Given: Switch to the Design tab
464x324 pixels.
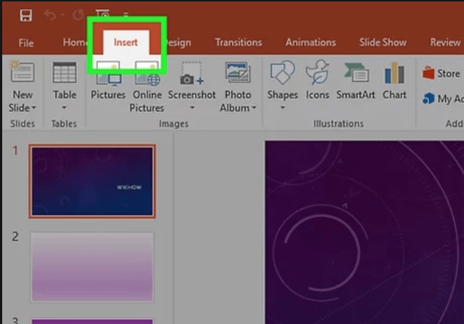Looking at the screenshot, I should tap(179, 43).
